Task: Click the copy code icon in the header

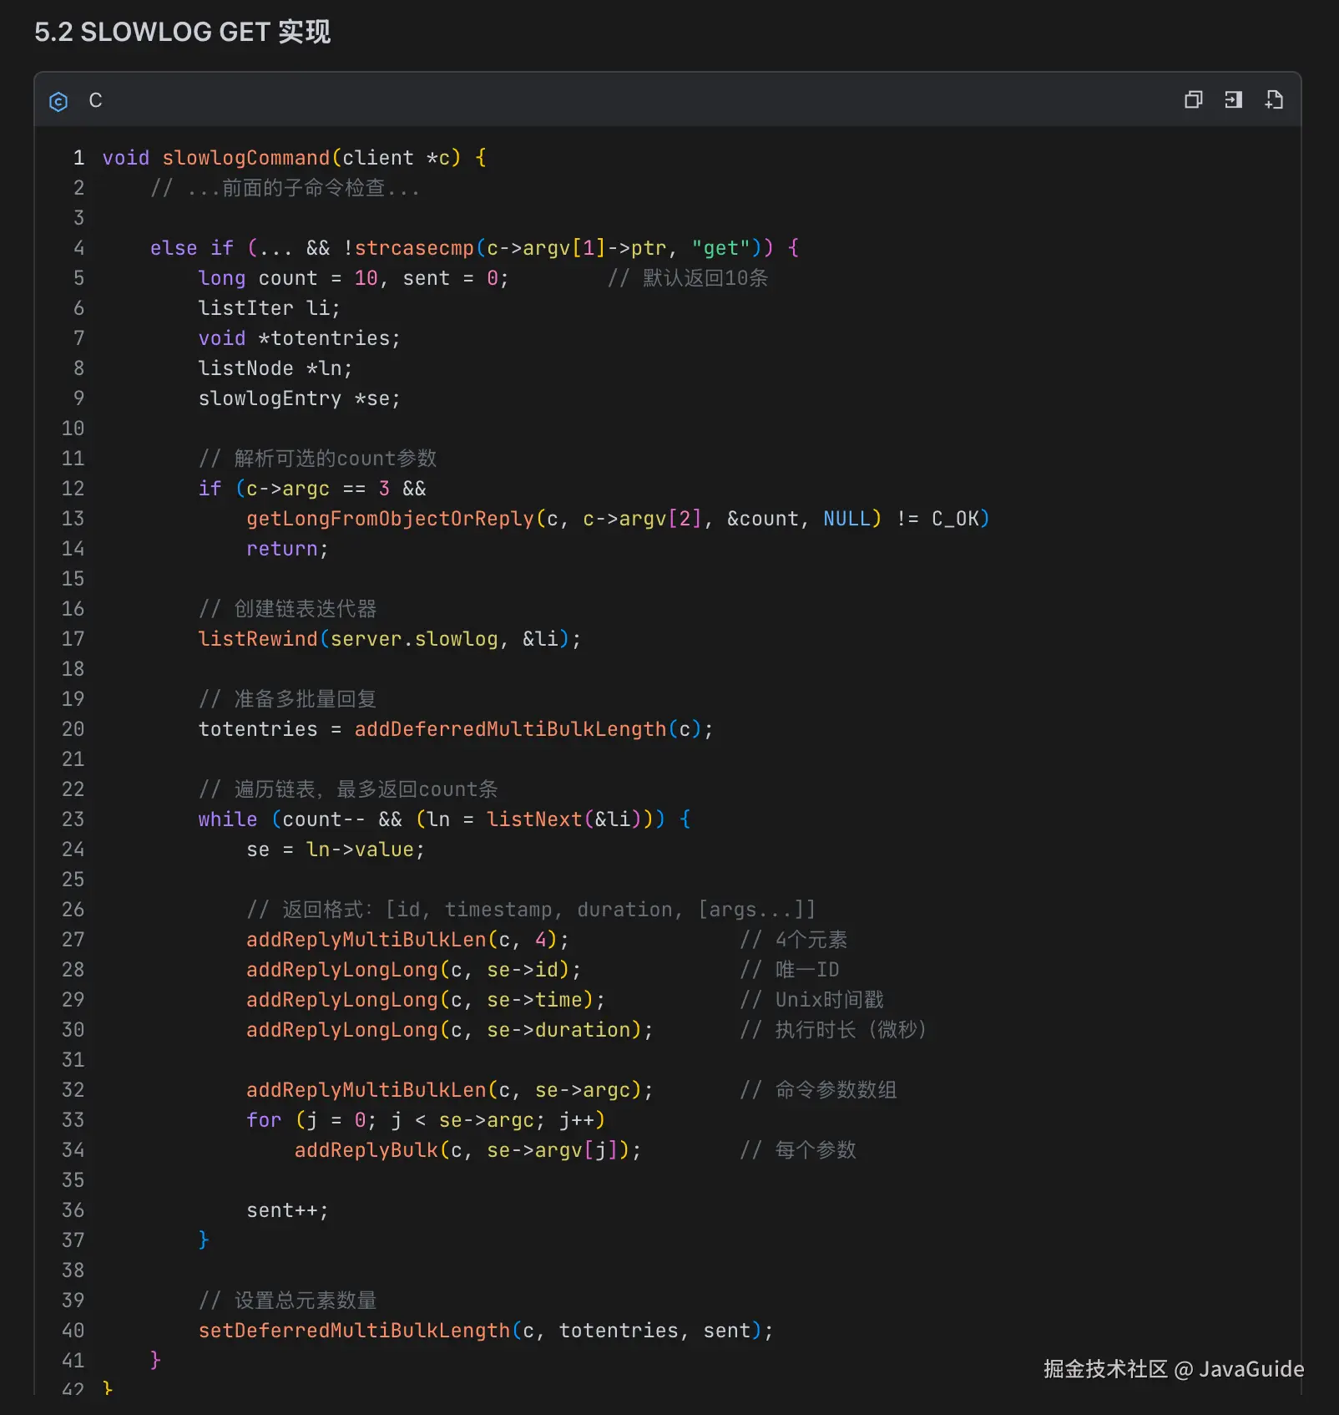Action: [1194, 100]
